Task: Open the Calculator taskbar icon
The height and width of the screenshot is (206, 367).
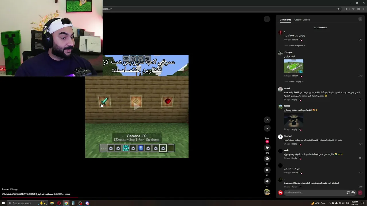Action: (x=73, y=203)
